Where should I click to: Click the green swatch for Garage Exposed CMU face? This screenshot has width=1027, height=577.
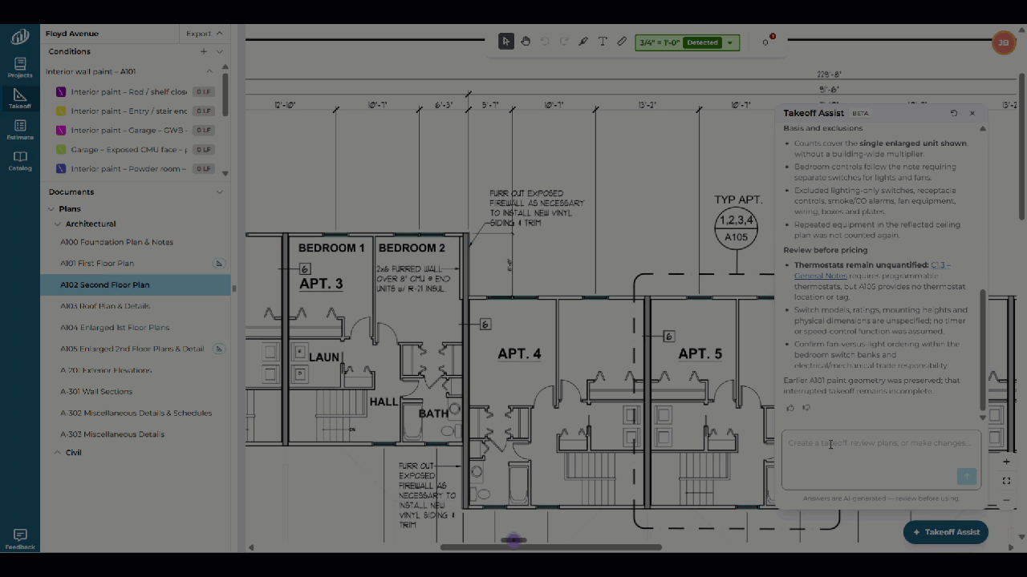click(x=61, y=150)
